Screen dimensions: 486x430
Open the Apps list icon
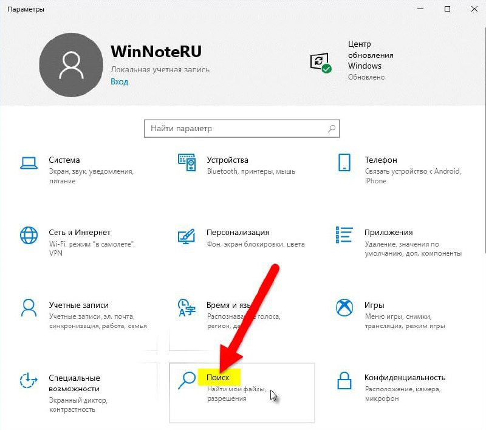click(x=344, y=235)
